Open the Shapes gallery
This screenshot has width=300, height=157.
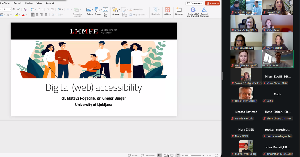point(98,11)
